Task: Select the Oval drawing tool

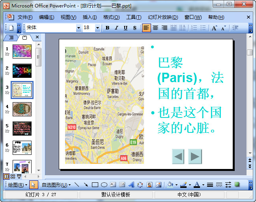Action: point(104,185)
